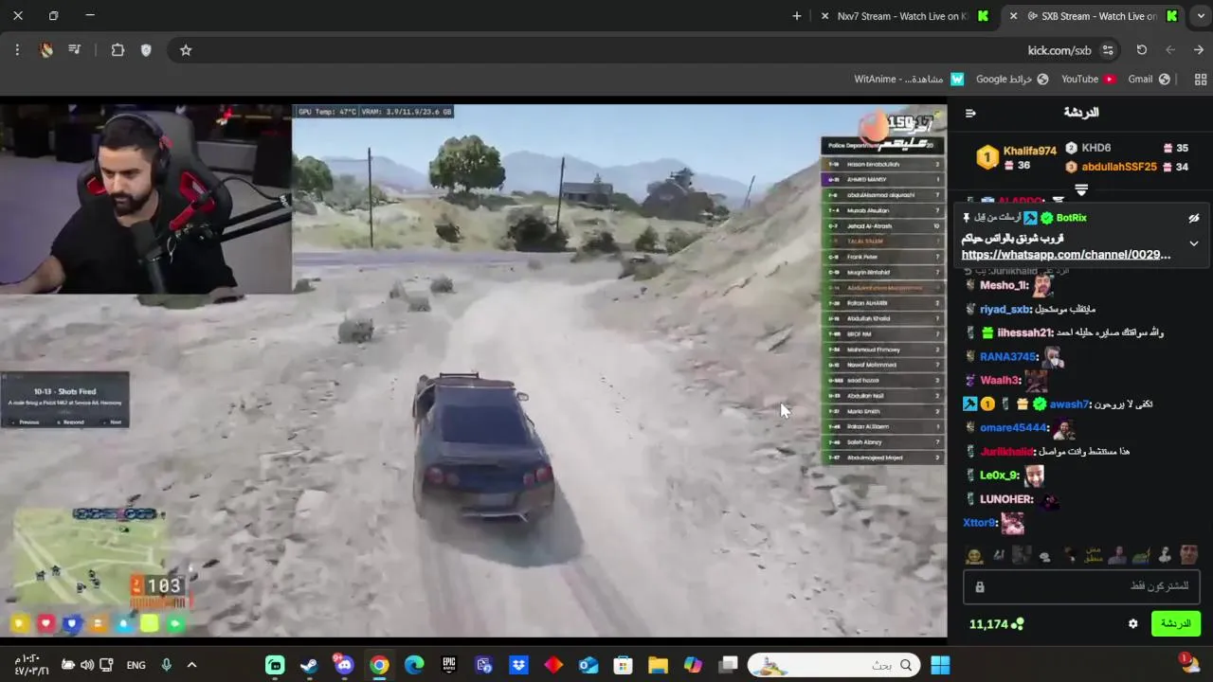This screenshot has height=682, width=1213.
Task: Show hidden tray icons chevron
Action: tap(191, 665)
